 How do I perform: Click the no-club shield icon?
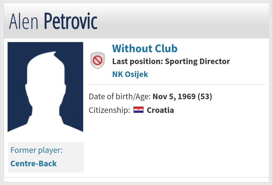pos(98,60)
